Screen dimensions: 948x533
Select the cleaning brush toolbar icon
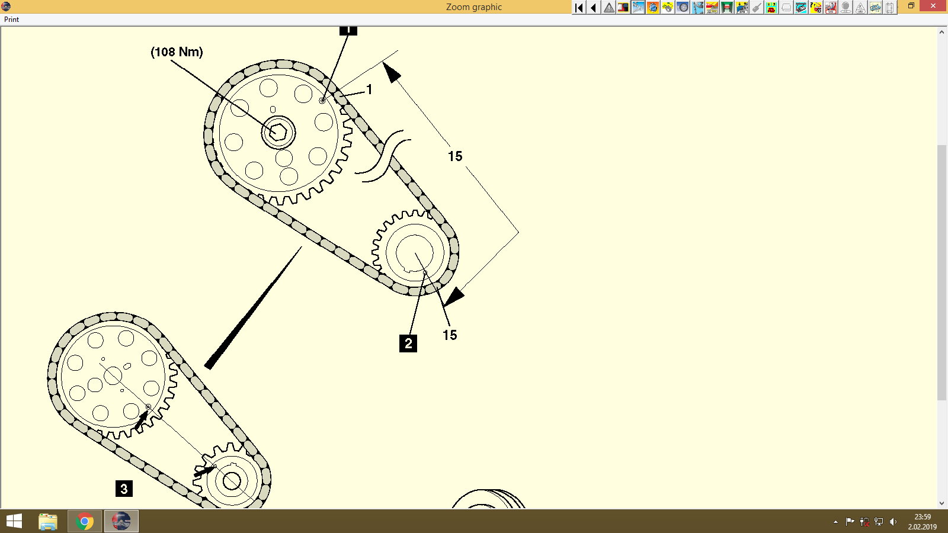756,8
